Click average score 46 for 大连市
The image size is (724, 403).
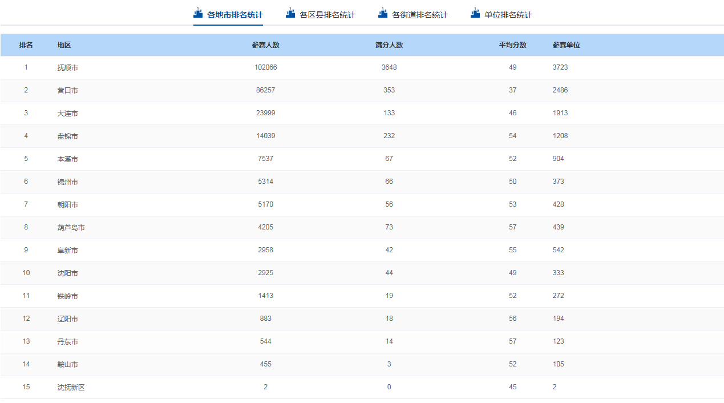tap(513, 113)
